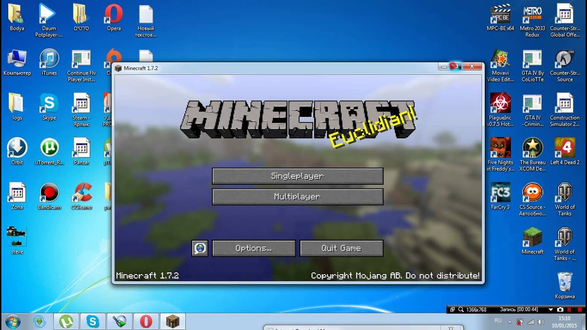Stop the Bandicam recording
The image size is (587, 330).
pos(579,310)
